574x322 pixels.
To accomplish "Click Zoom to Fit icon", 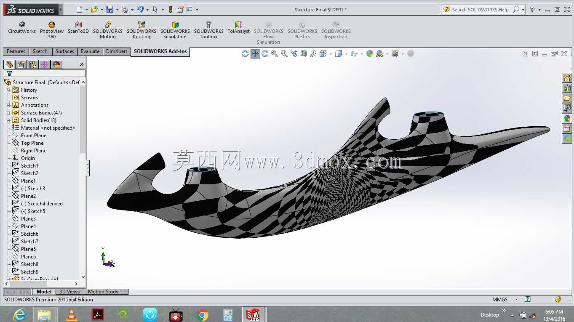I will click(275, 53).
